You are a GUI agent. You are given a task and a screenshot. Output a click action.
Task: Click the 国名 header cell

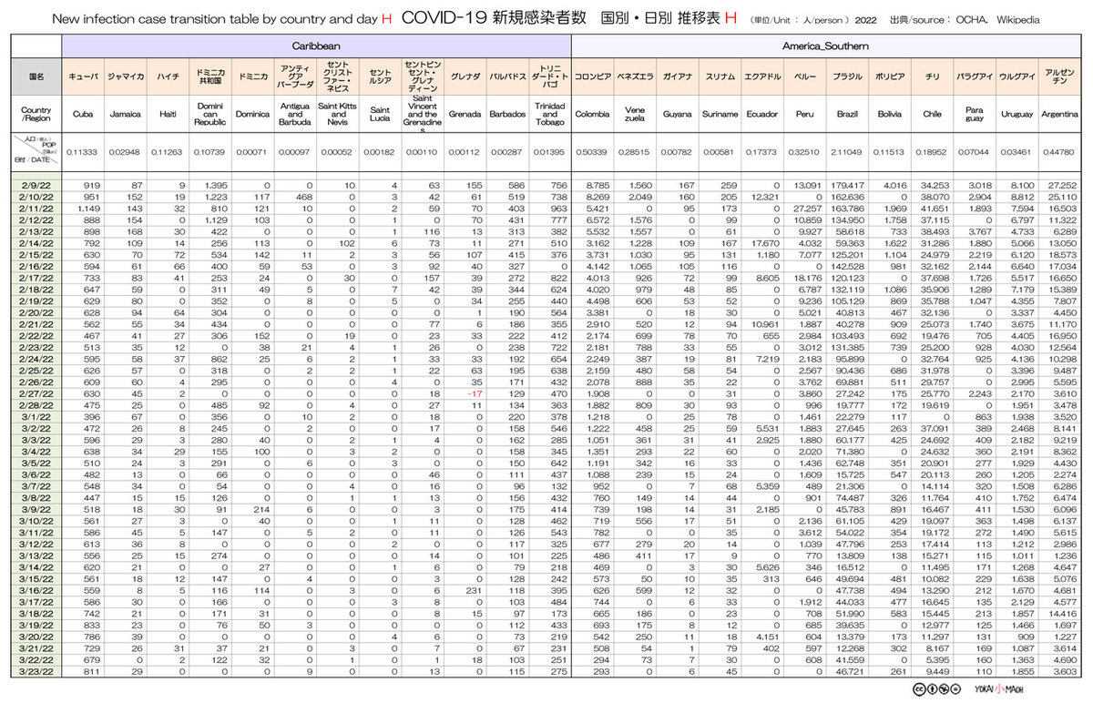pyautogui.click(x=37, y=77)
